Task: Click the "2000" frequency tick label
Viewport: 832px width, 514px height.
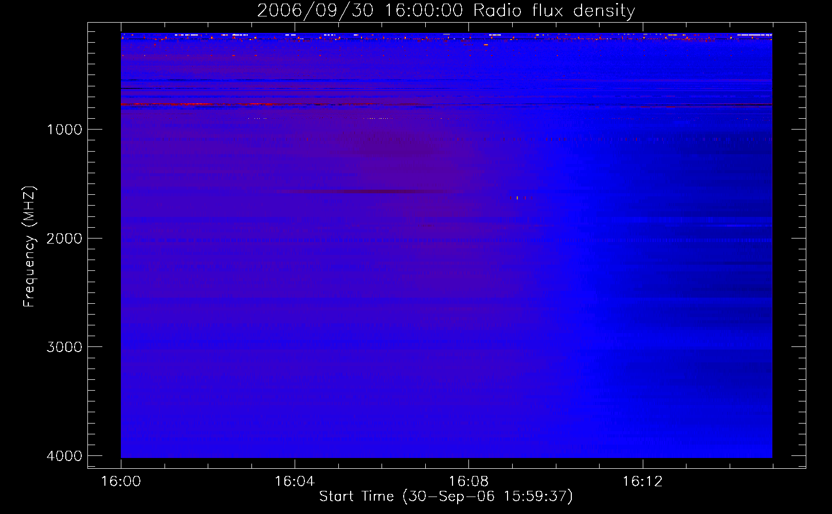Action: point(64,238)
